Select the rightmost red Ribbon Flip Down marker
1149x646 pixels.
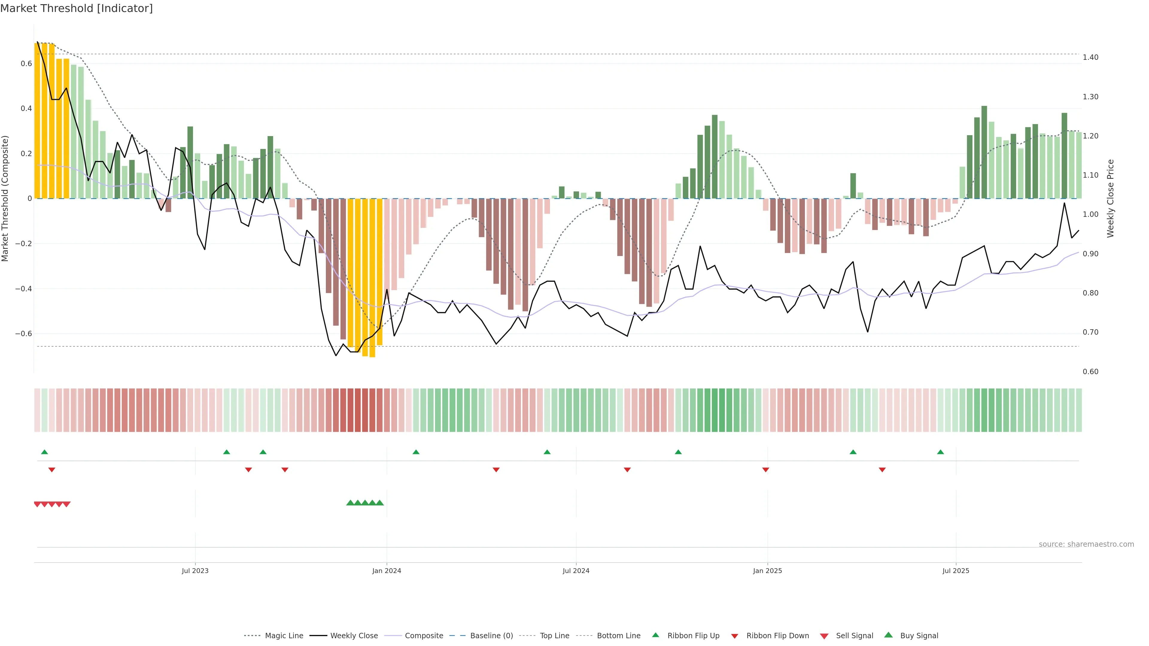pyautogui.click(x=882, y=470)
